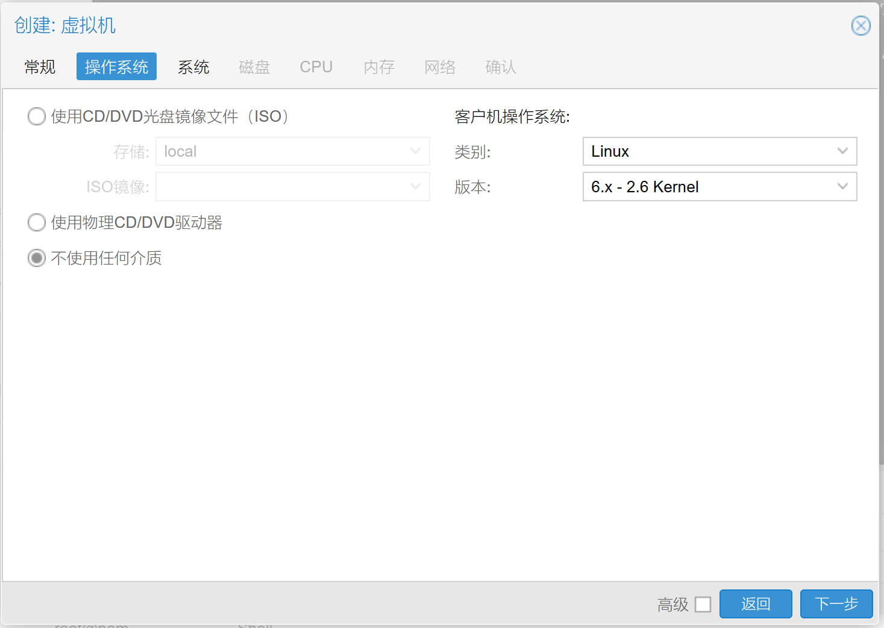
Task: Open the ISO镜像 dropdown list
Action: (x=415, y=187)
